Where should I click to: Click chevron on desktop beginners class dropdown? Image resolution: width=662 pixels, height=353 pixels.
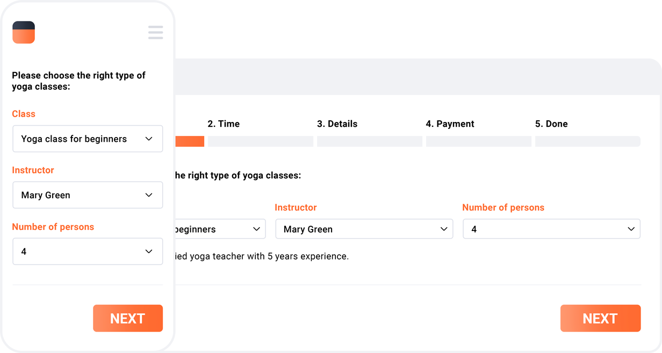pyautogui.click(x=256, y=229)
